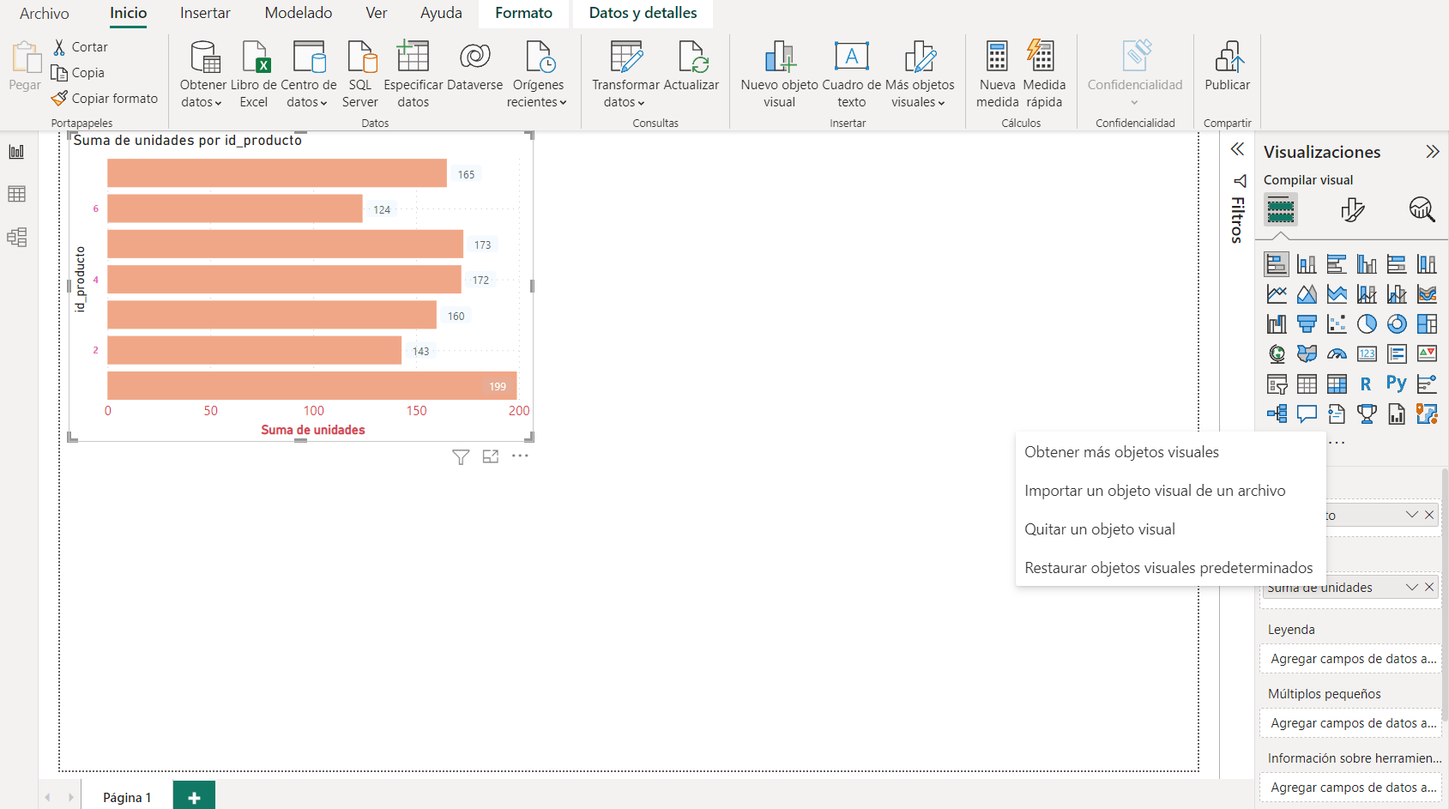Click the filter icon below the chart
This screenshot has width=1449, height=809.
[x=461, y=456]
